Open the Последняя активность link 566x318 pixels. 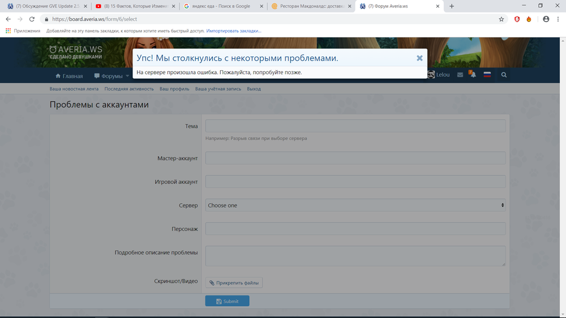[x=128, y=89]
